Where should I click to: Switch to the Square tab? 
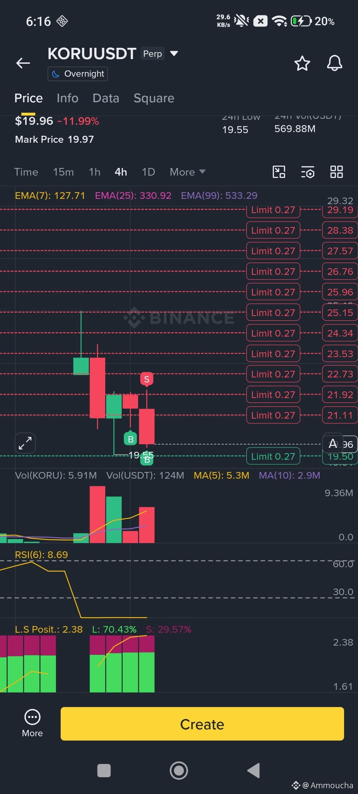[x=154, y=98]
